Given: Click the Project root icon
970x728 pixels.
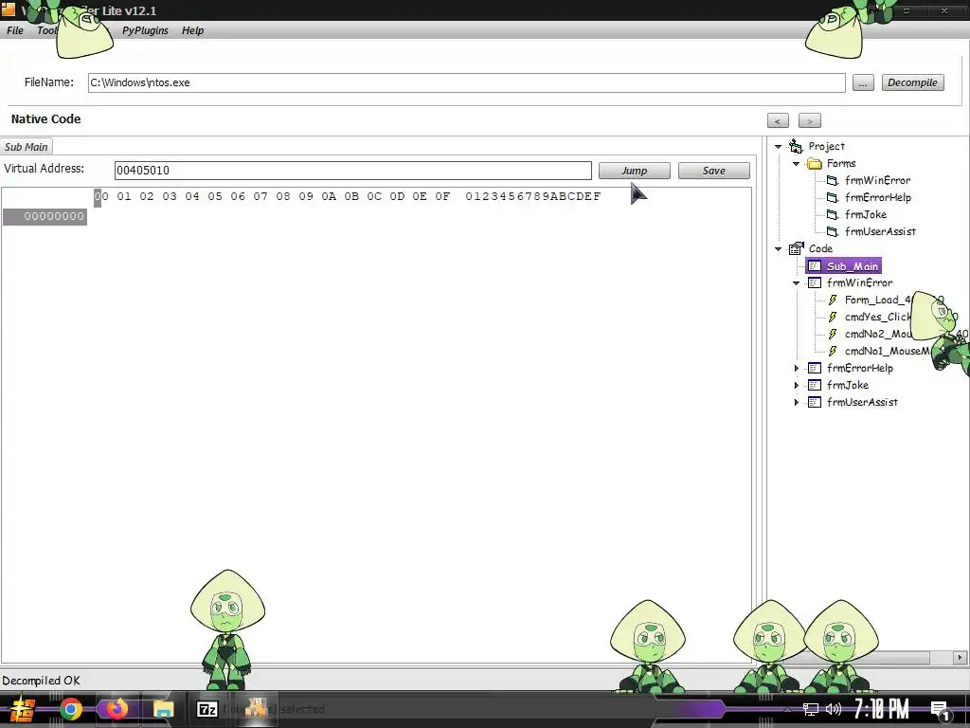Looking at the screenshot, I should 796,146.
